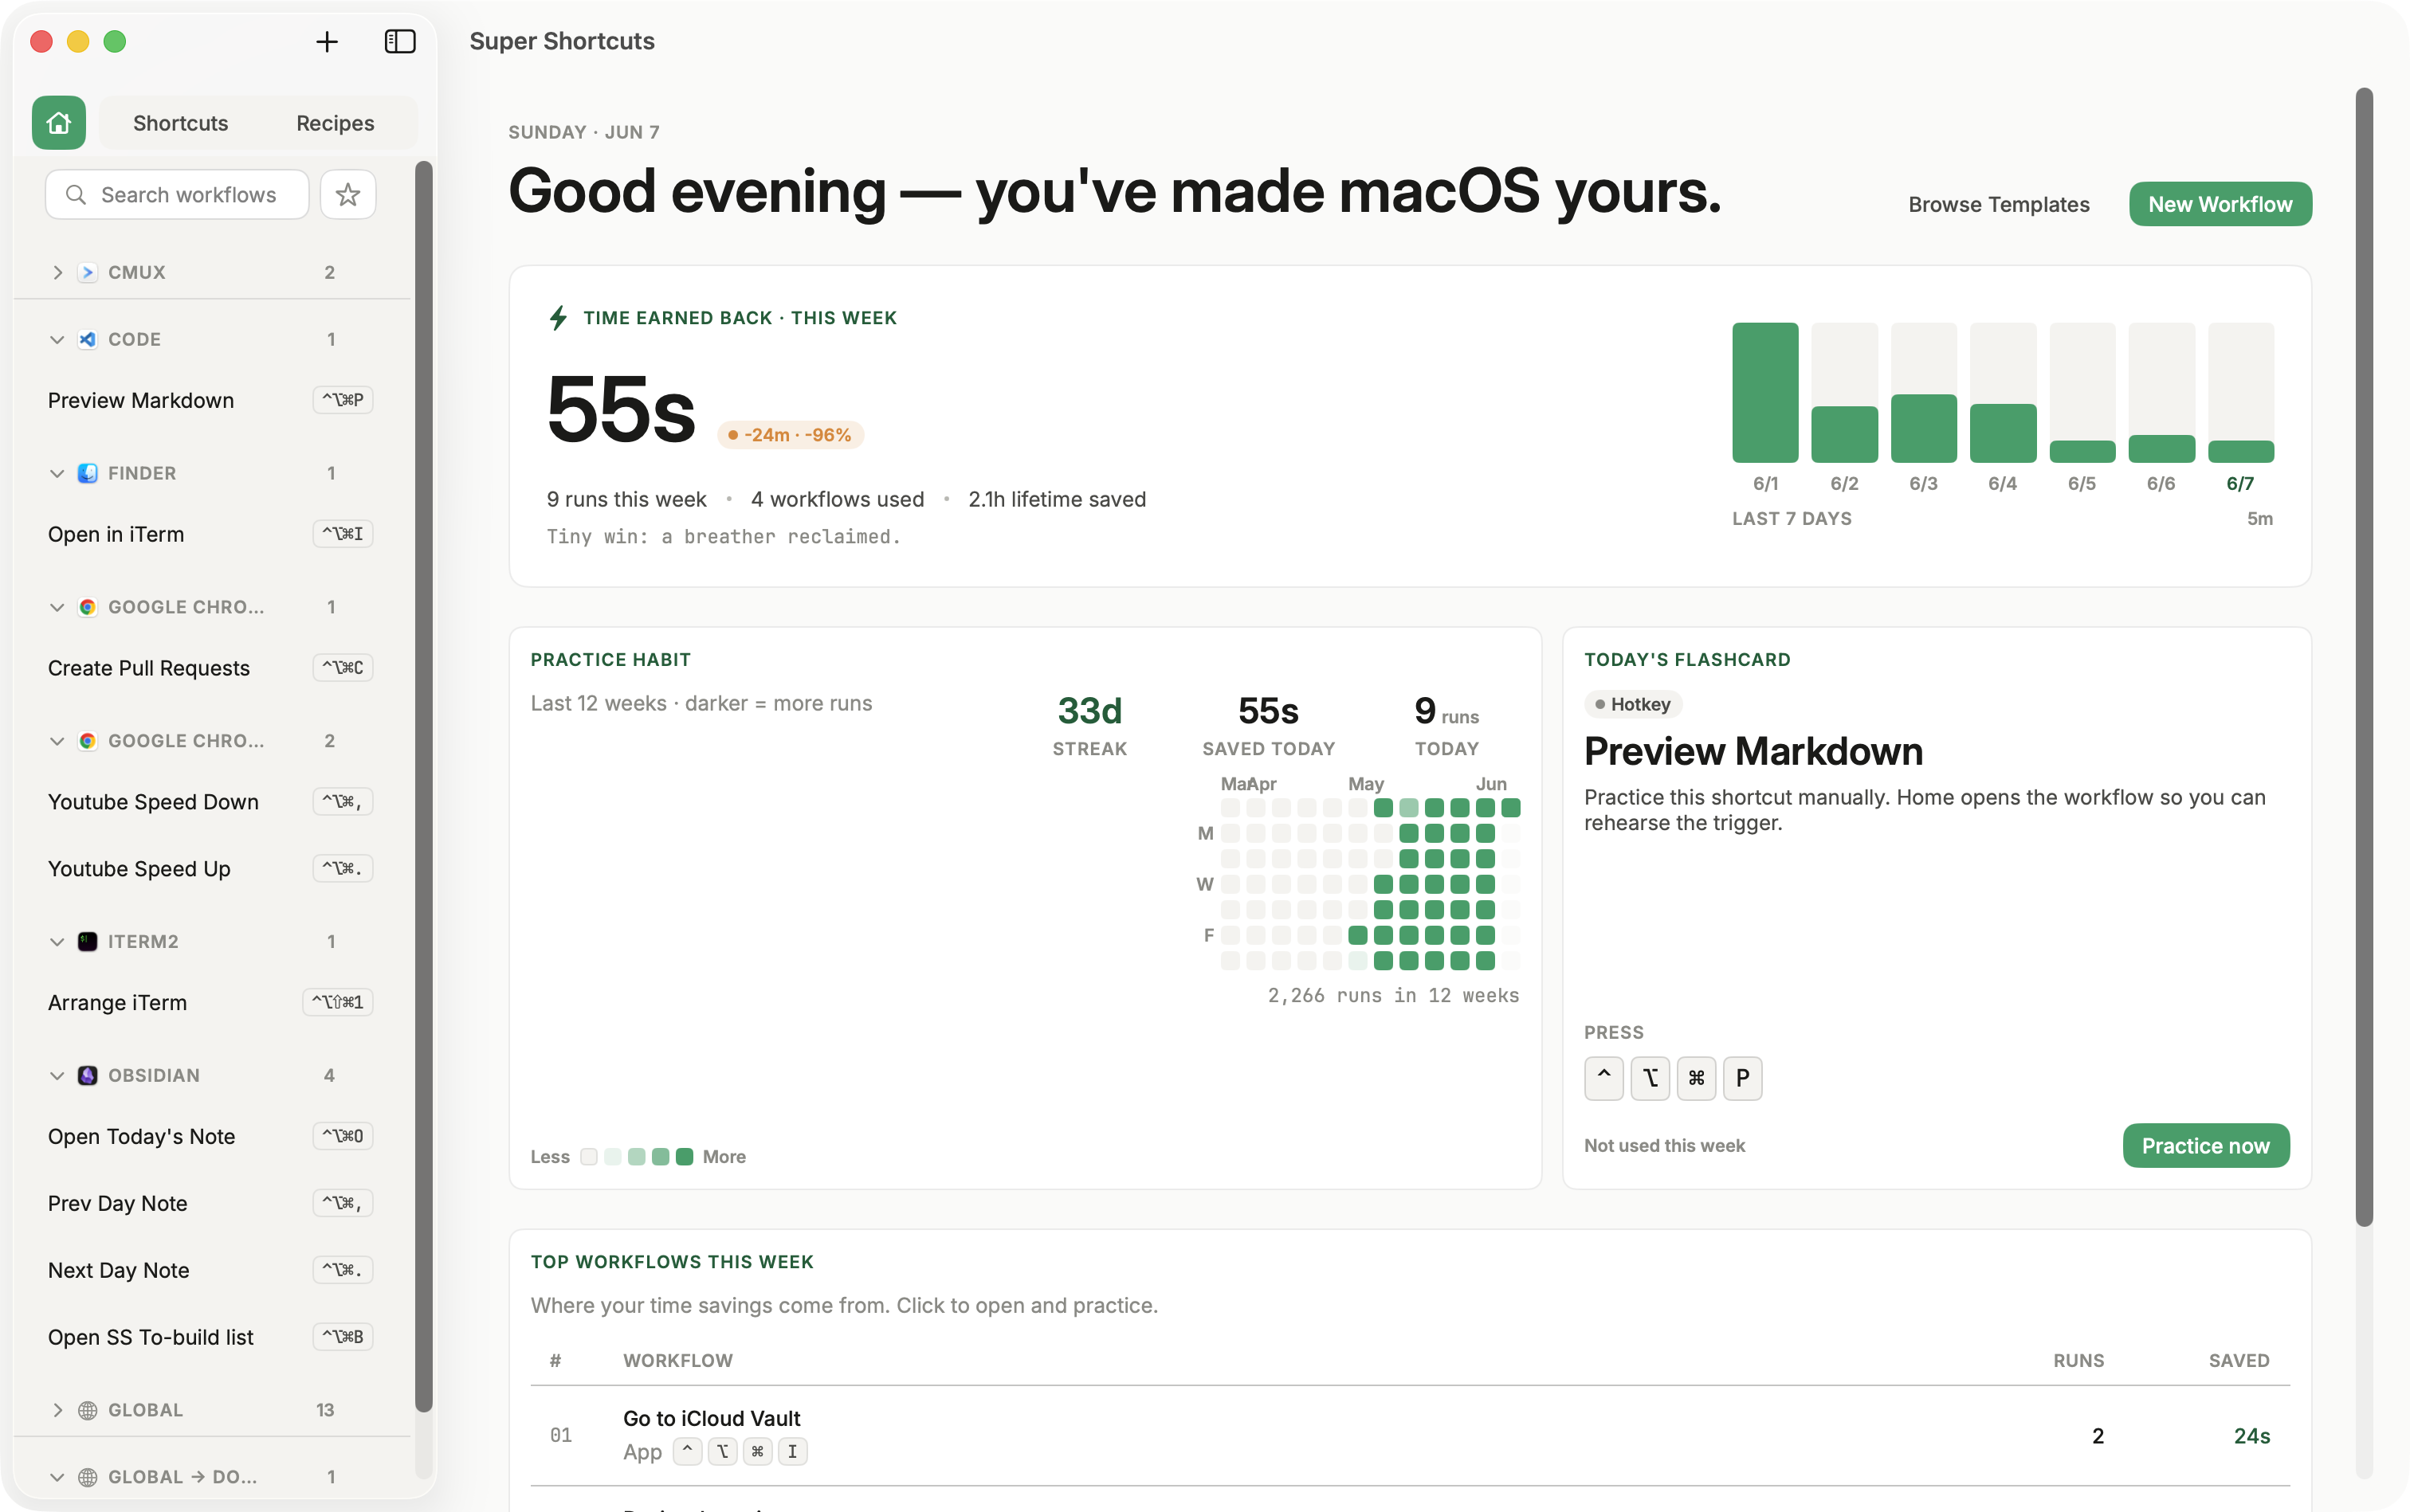This screenshot has height=1512, width=2410.
Task: Open Go to iCloud Vault workflow row
Action: pos(1410,1435)
